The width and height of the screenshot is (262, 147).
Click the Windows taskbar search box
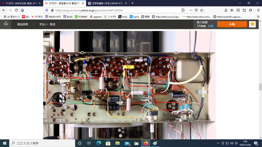(40, 143)
